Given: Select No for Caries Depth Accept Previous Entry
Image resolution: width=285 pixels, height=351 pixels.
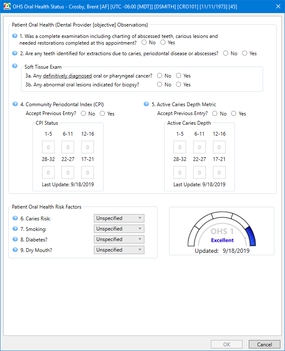Looking at the screenshot, I should click(215, 113).
